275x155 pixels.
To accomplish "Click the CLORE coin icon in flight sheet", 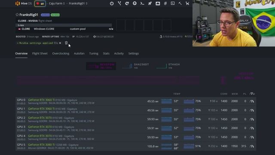I will (19, 29).
